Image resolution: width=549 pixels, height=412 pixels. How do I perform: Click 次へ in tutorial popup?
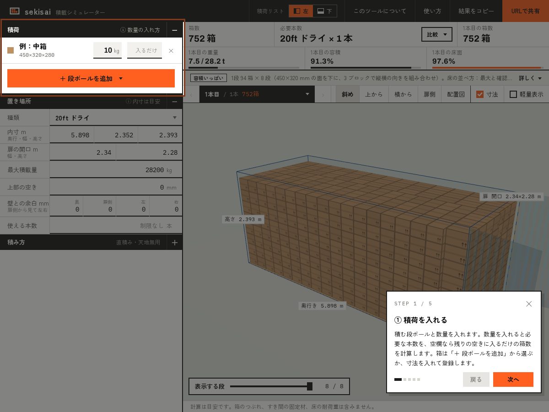[513, 379]
